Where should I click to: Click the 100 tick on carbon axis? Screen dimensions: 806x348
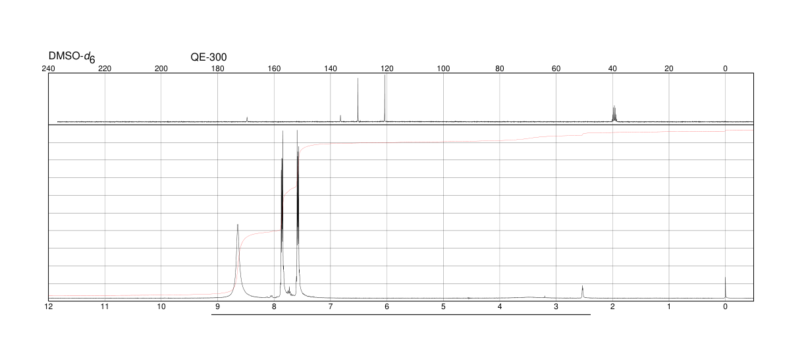(x=443, y=69)
